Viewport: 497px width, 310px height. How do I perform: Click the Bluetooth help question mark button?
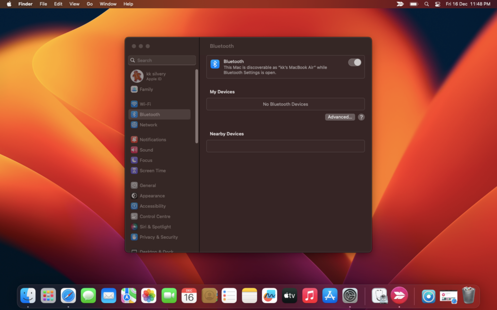click(x=361, y=117)
